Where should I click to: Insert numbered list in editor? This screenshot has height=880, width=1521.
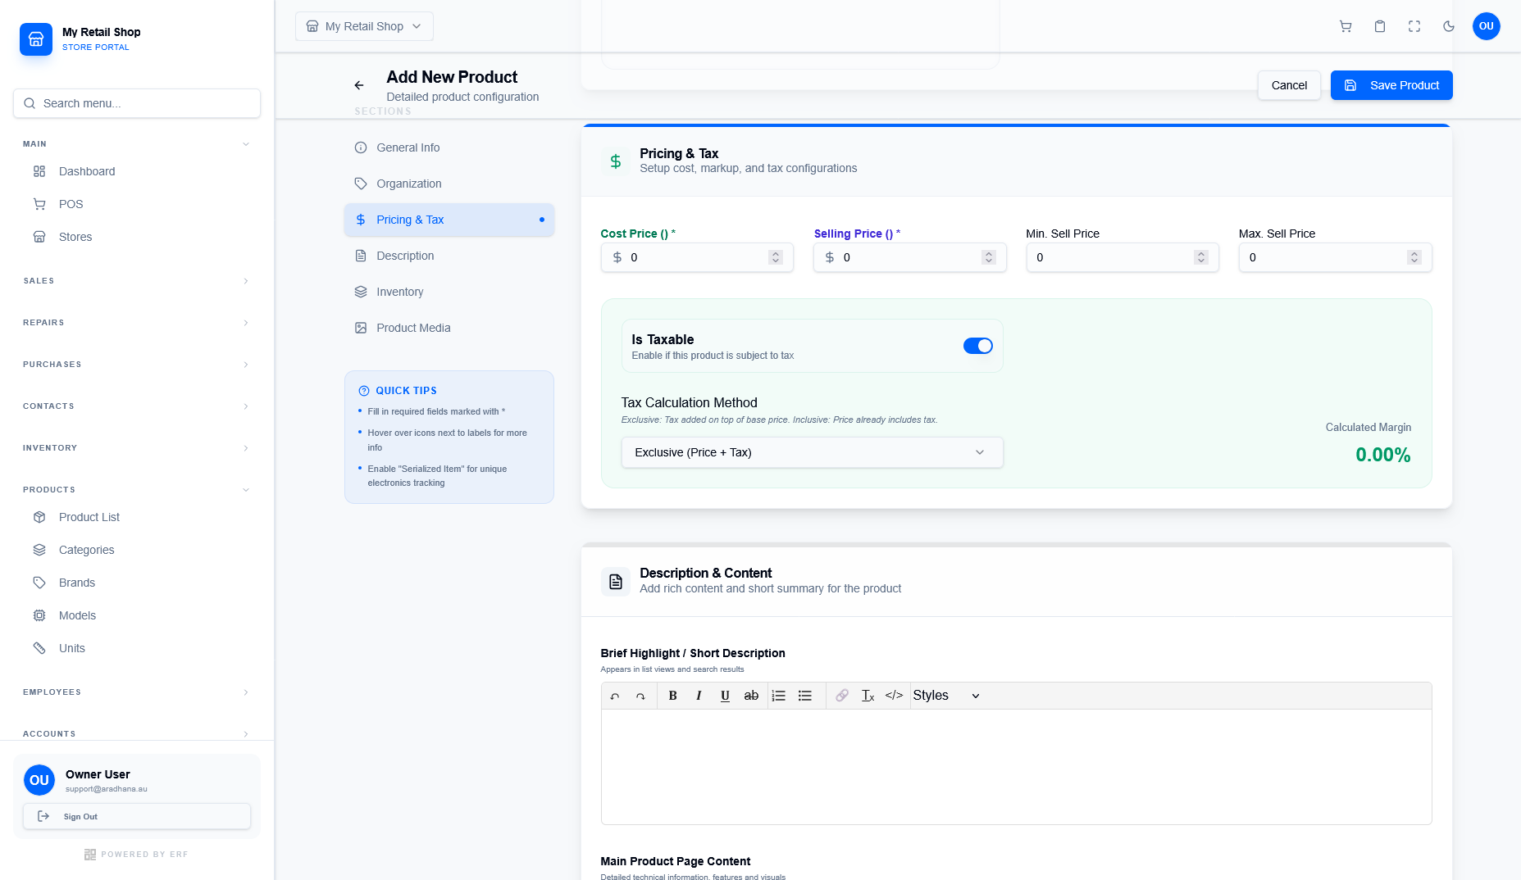pyautogui.click(x=779, y=696)
